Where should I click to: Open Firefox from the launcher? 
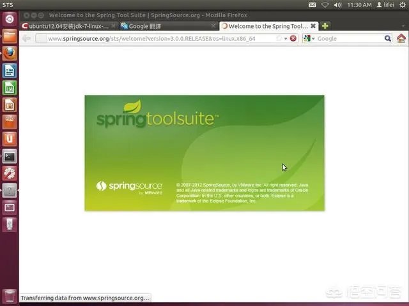pyautogui.click(x=10, y=54)
